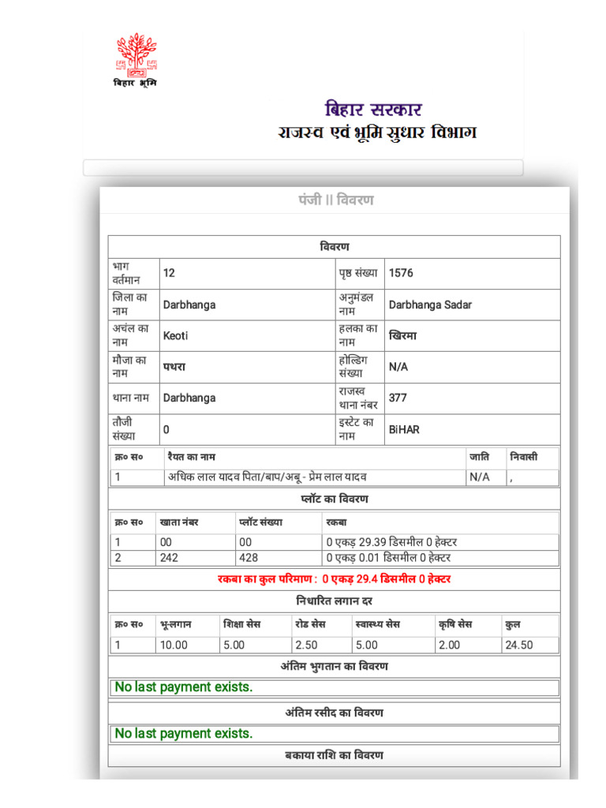The width and height of the screenshot is (606, 808).
Task: Click राजस्व एवं भूमि सुधार विभाग title
Action: [x=377, y=133]
